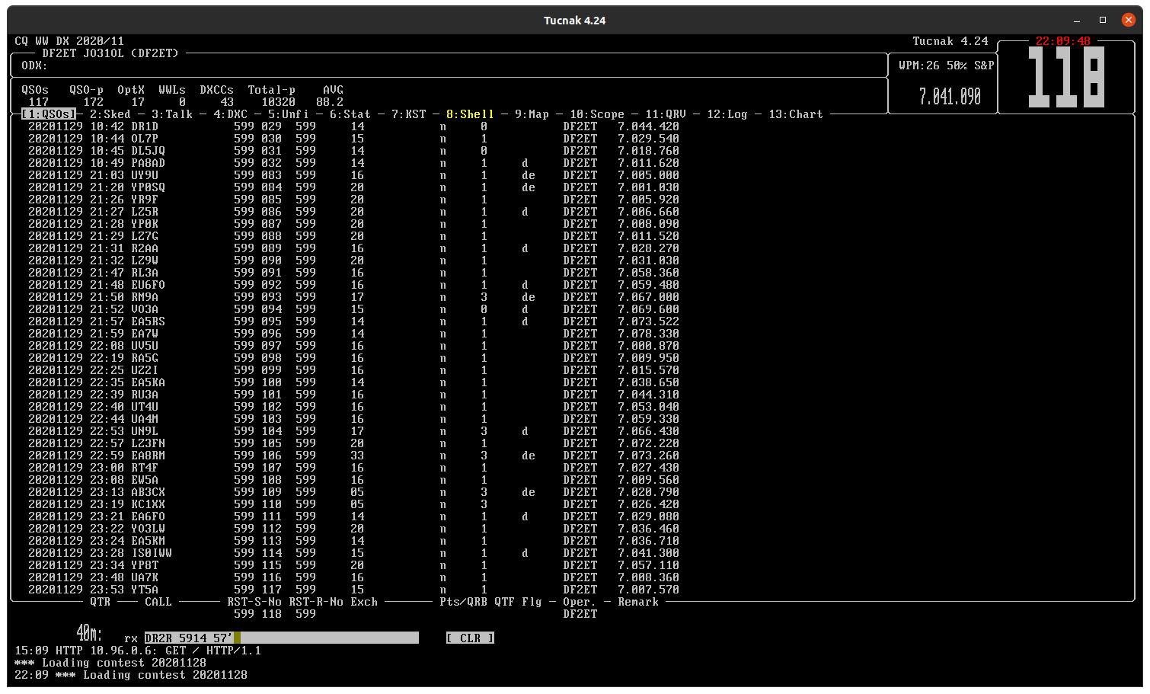Select the QSO row with UV5U
1150x694 pixels.
pos(353,346)
